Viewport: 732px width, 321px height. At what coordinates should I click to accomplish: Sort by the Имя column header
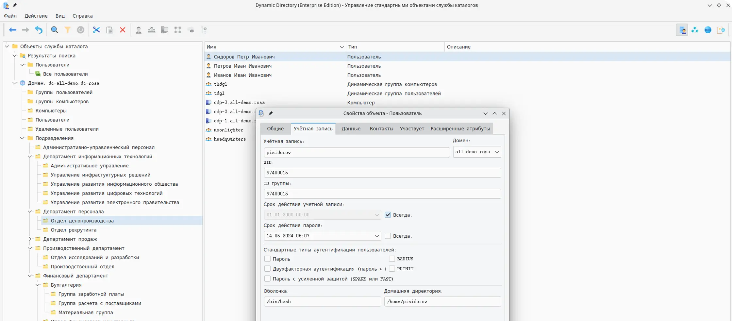(x=275, y=47)
